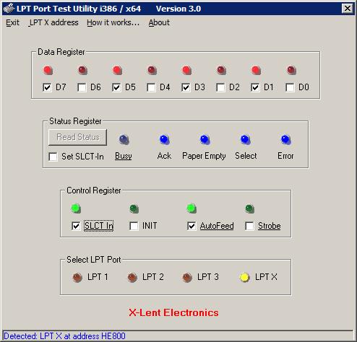
Task: Click the dark green LED above Strobe
Action: (x=249, y=209)
